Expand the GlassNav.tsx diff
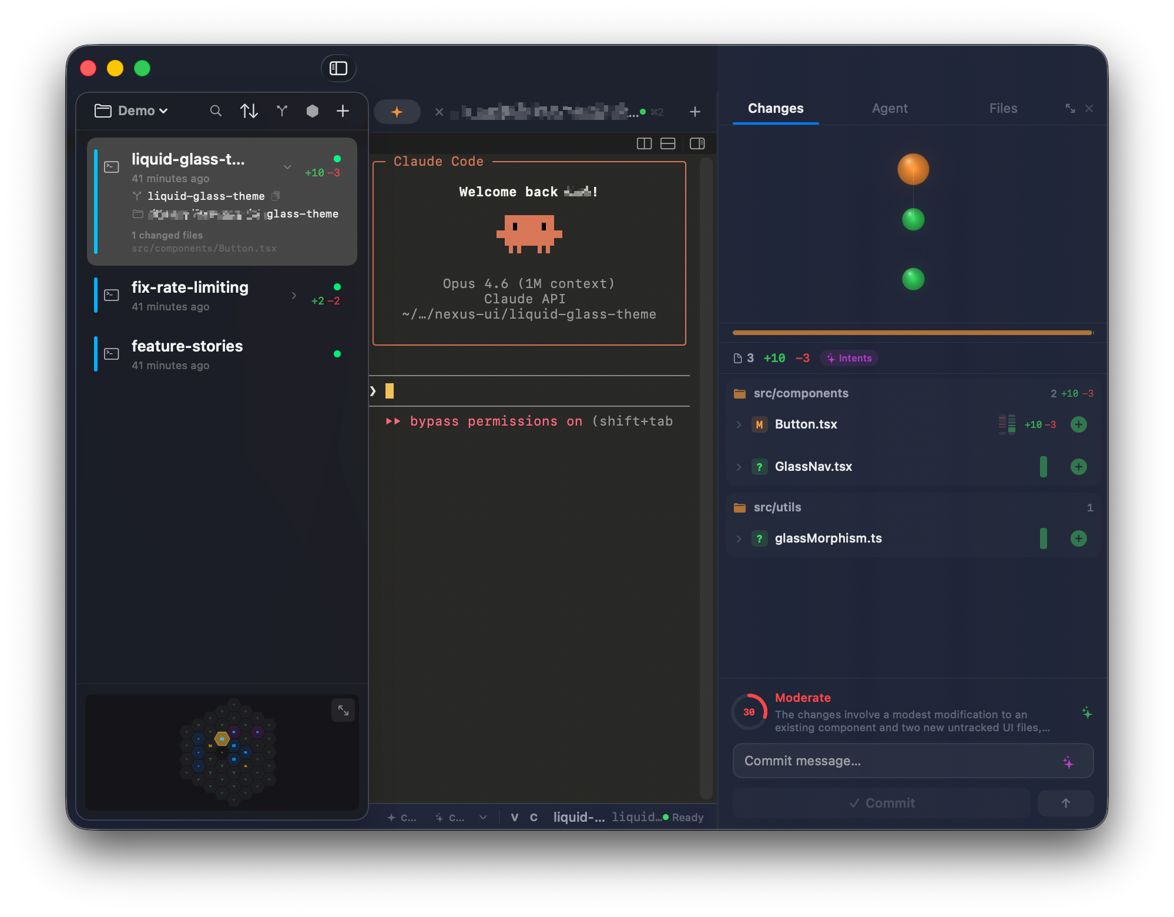Screen dimensions: 1174x917 point(739,467)
